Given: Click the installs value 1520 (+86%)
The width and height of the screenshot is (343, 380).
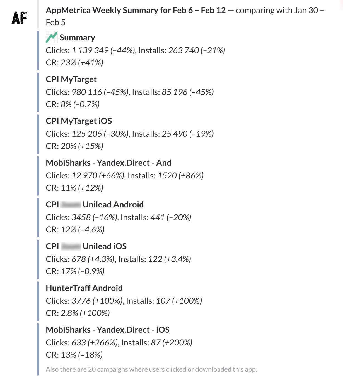Looking at the screenshot, I should 180,176.
